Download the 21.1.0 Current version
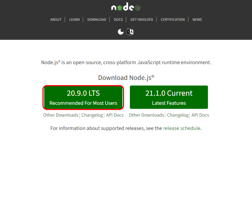This screenshot has width=252, height=207. 169,97
